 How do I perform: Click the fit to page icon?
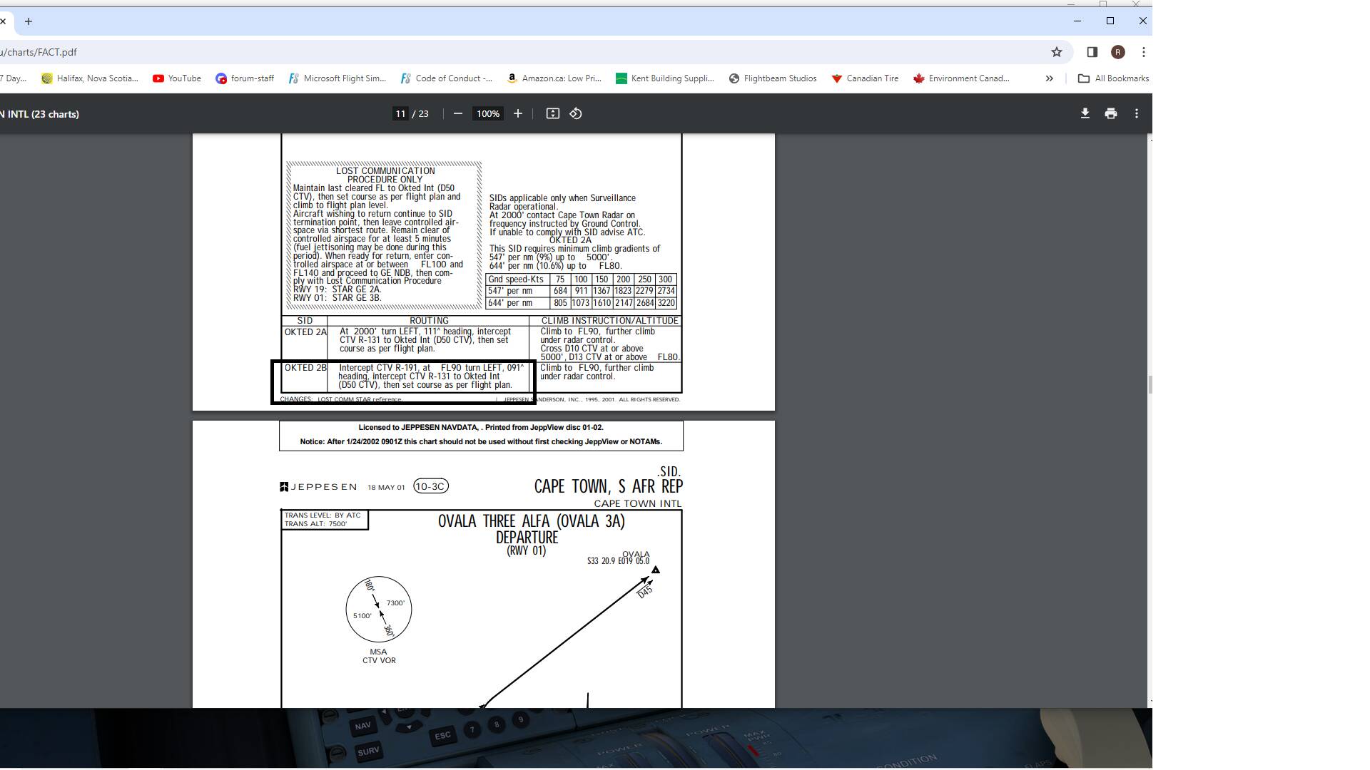coord(552,114)
